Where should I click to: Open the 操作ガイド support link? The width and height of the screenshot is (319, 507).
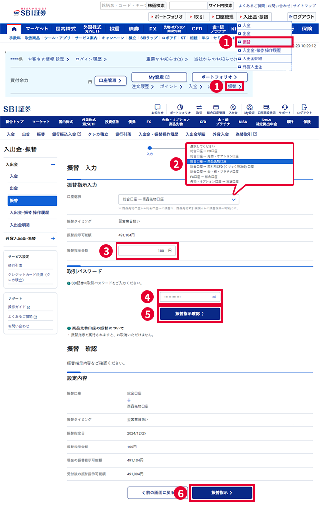click(19, 307)
